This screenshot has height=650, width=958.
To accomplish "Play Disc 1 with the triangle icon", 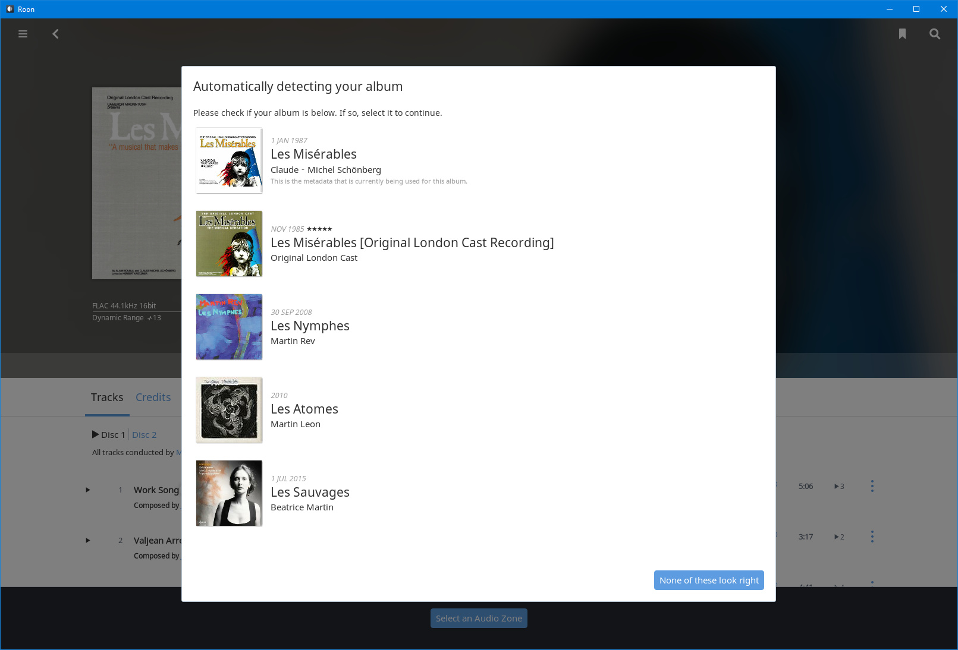I will (x=96, y=434).
